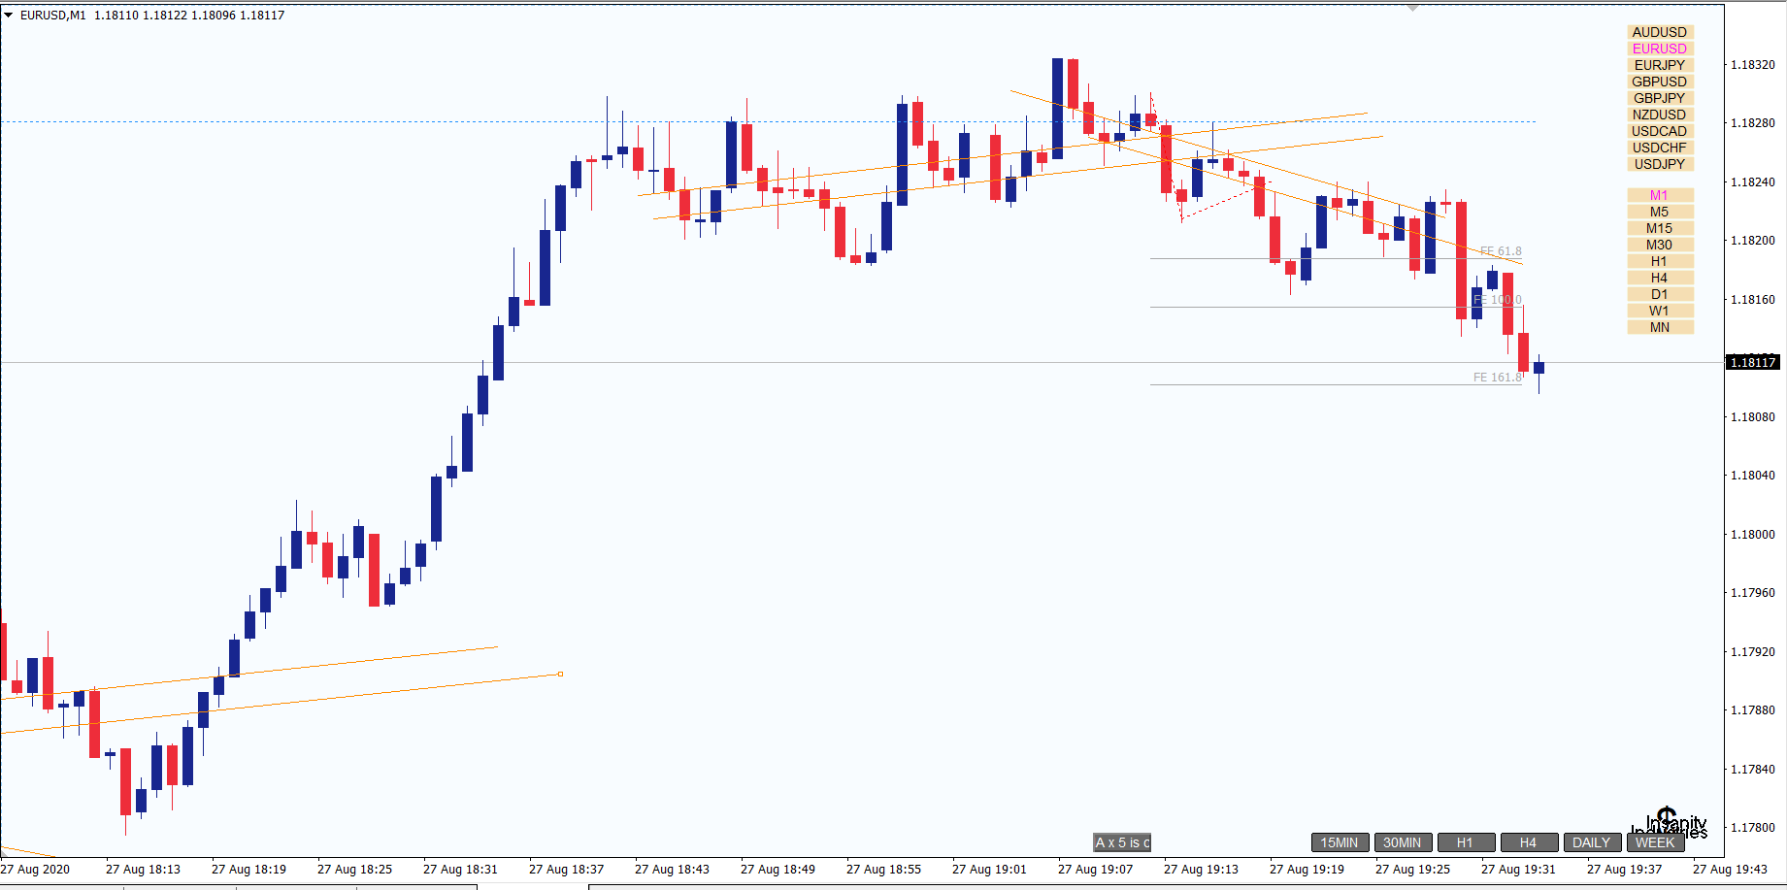The image size is (1787, 890).
Task: Select the EURUSD symbol button
Action: click(x=1660, y=49)
